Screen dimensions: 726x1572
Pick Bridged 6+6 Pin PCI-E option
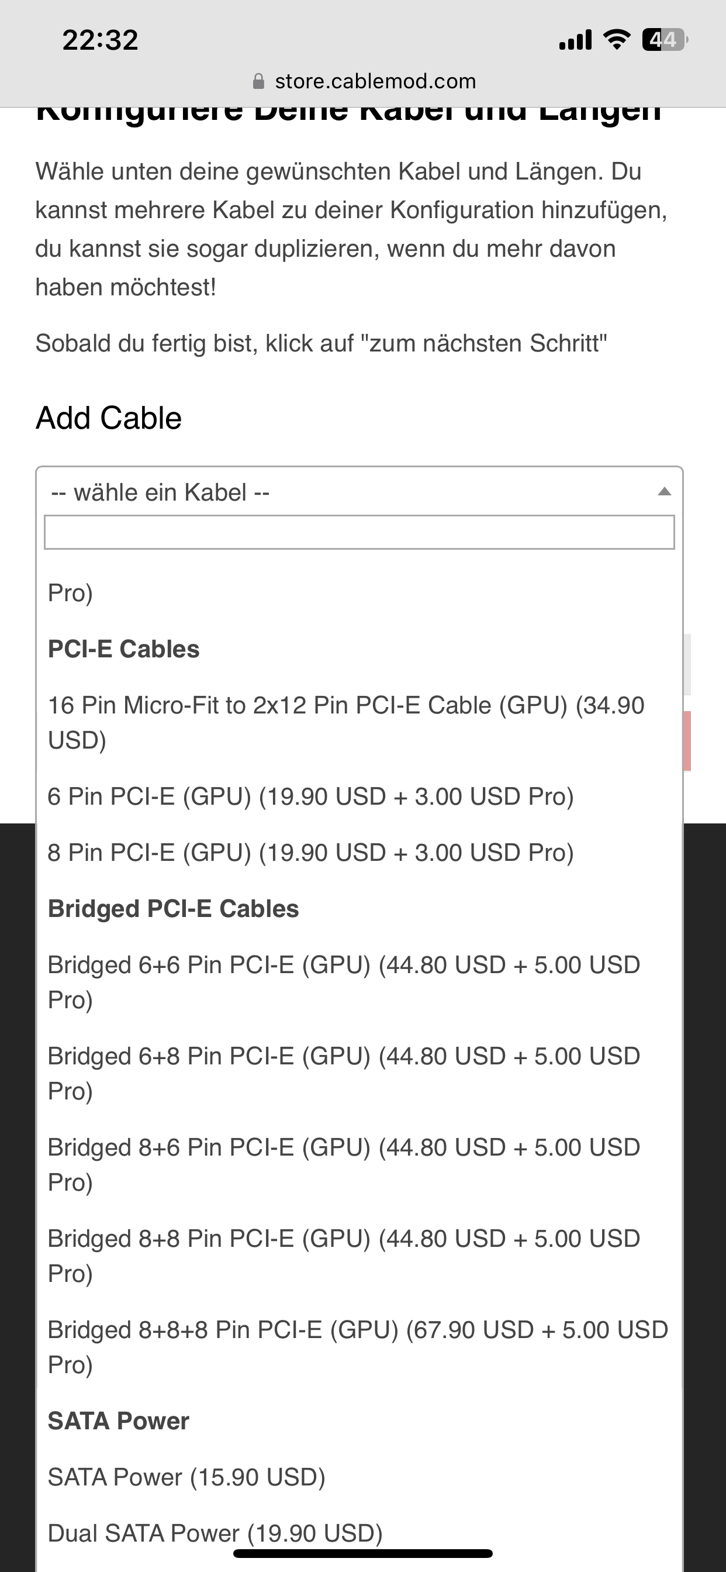click(x=344, y=982)
